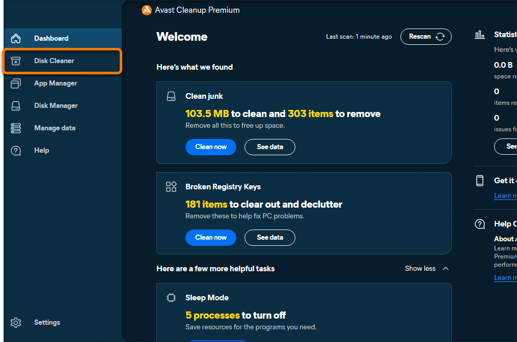This screenshot has height=342, width=517.
Task: Click the 'Welcome' heading
Action: coord(182,37)
